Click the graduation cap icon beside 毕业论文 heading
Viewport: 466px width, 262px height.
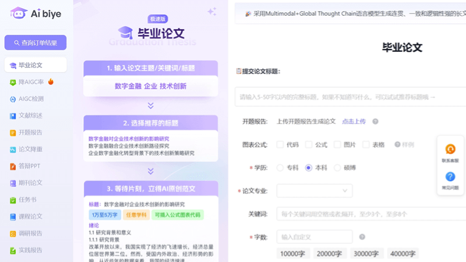(125, 33)
